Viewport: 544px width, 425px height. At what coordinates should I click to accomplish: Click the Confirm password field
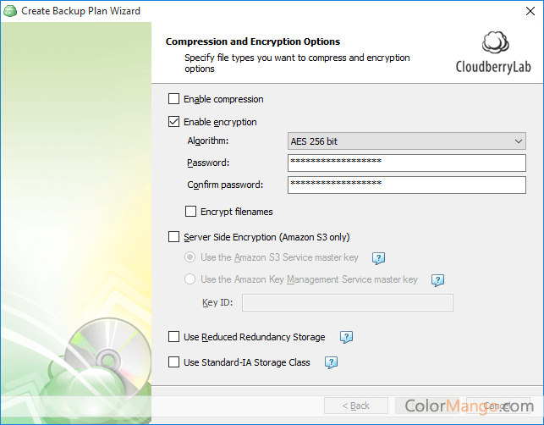pyautogui.click(x=407, y=185)
